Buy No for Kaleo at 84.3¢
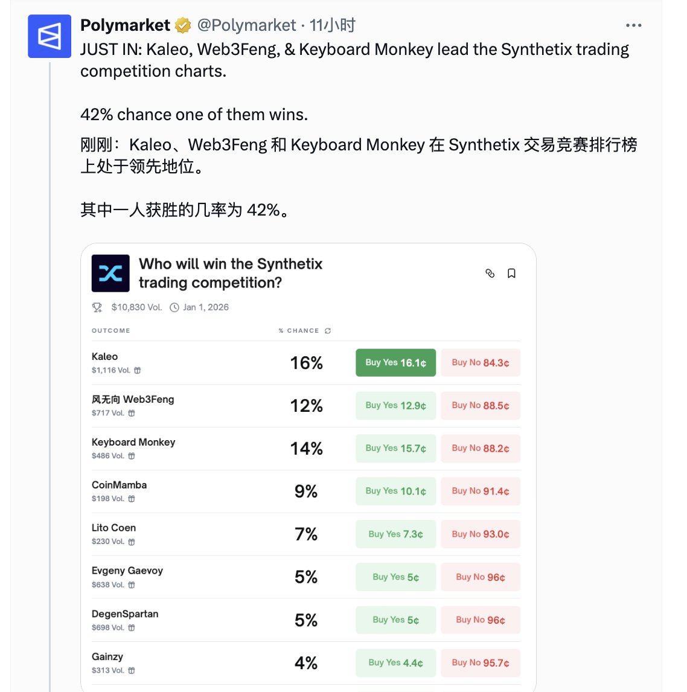The width and height of the screenshot is (687, 692). tap(480, 363)
